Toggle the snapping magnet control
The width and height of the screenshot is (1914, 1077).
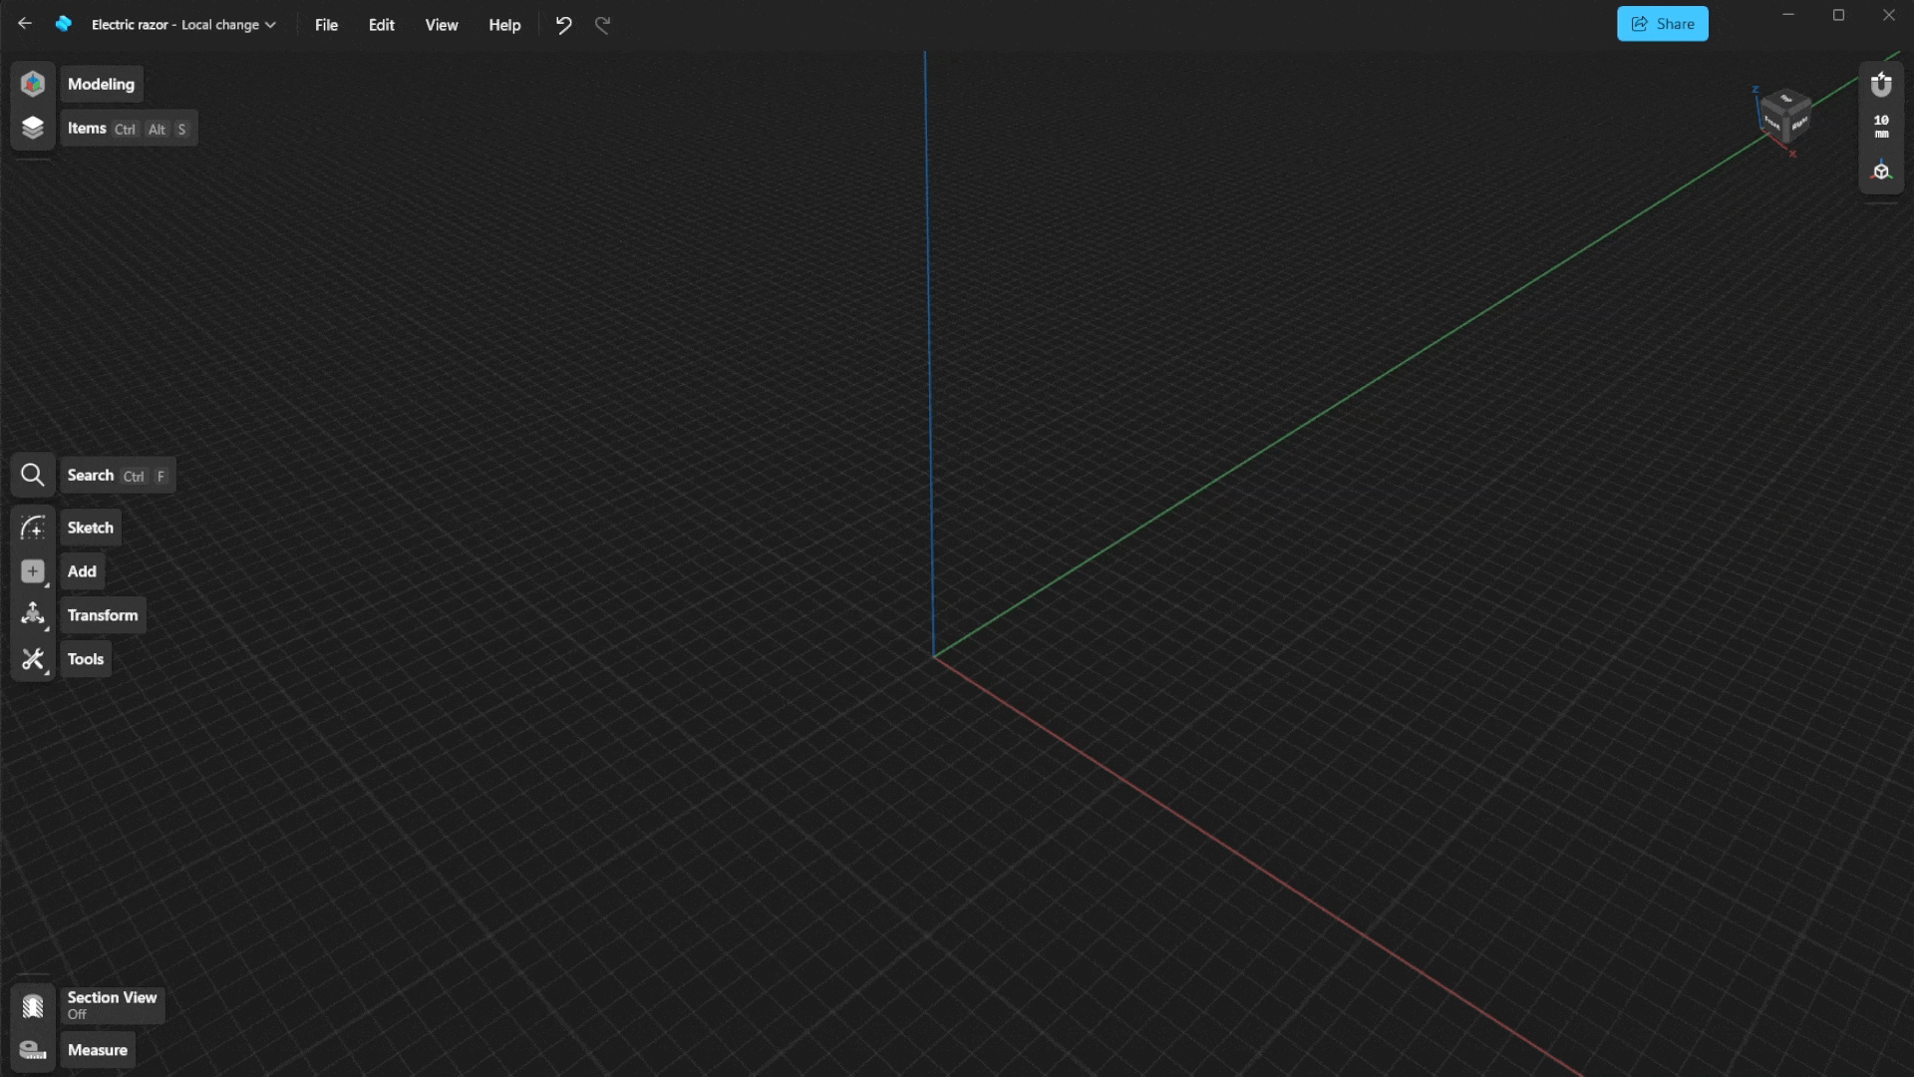[1882, 85]
